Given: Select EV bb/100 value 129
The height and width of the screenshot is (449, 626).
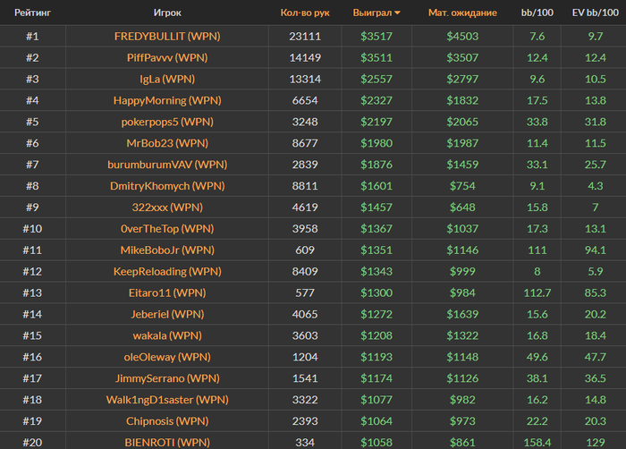Looking at the screenshot, I should tap(596, 443).
